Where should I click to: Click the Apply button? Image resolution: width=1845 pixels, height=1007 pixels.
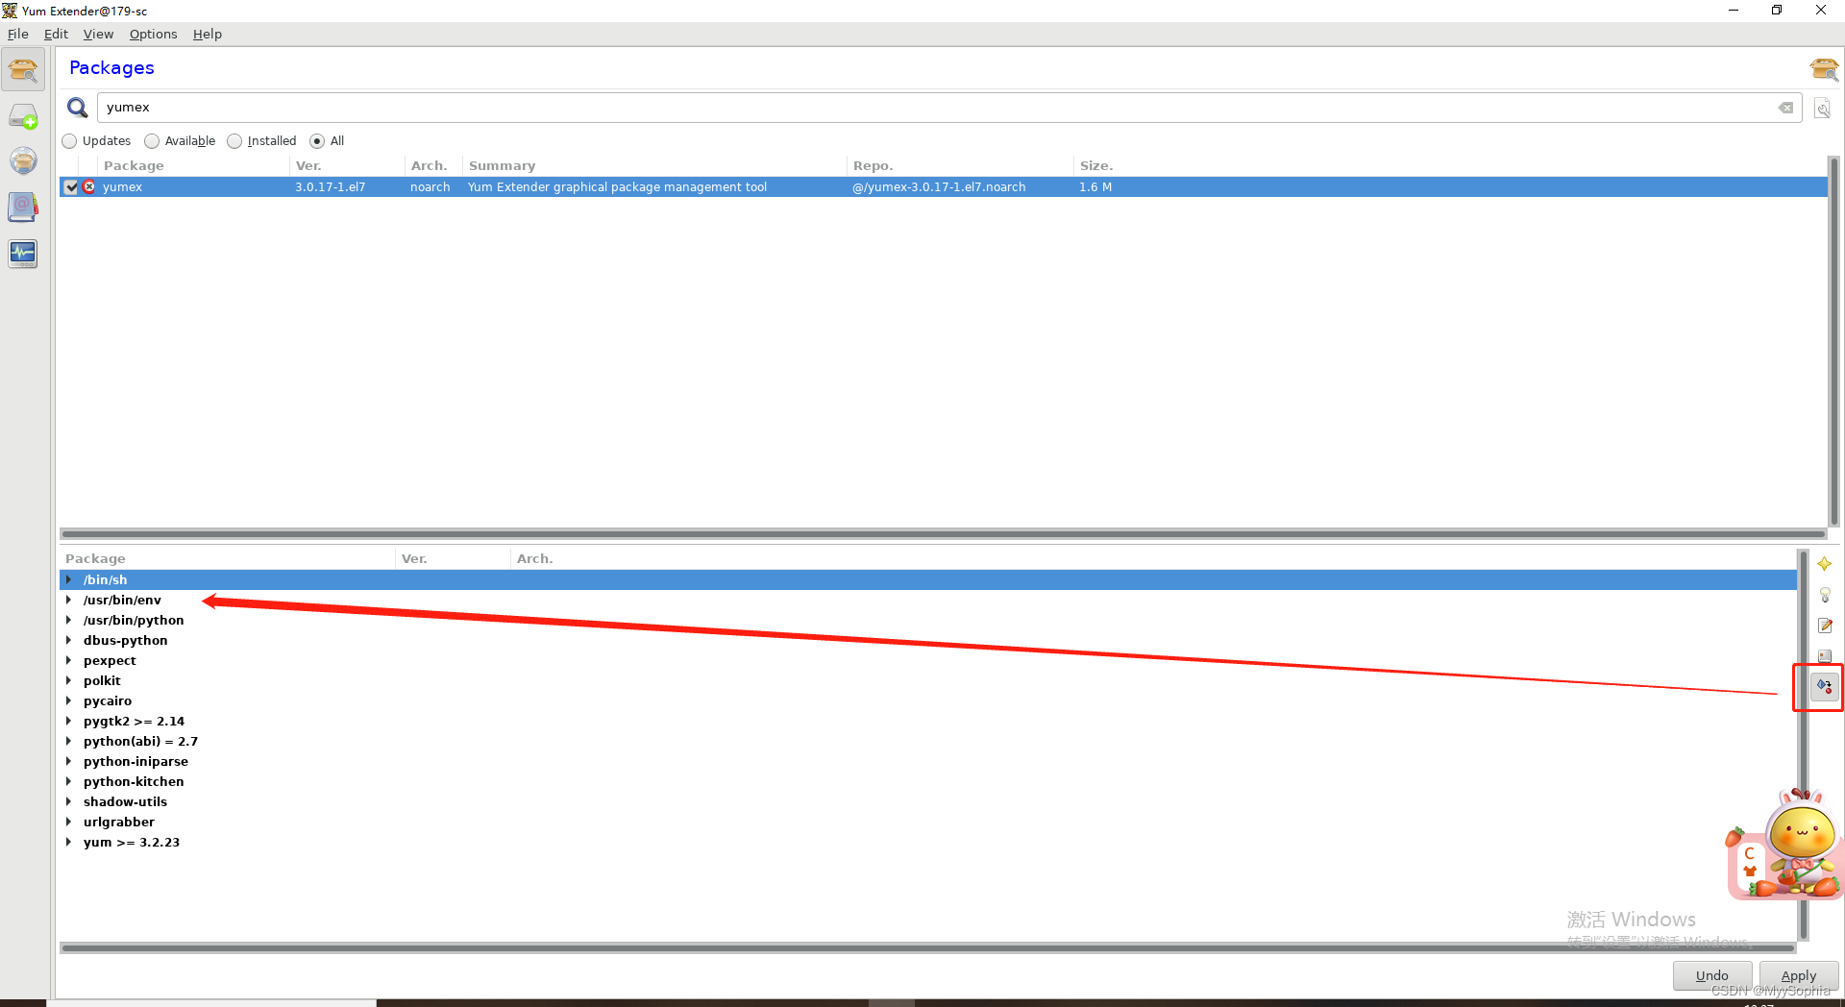pos(1798,975)
